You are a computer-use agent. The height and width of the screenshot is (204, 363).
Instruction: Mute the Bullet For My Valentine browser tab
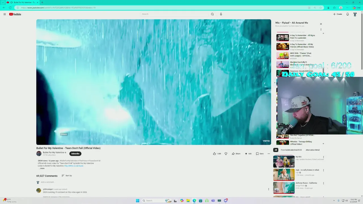11,2
